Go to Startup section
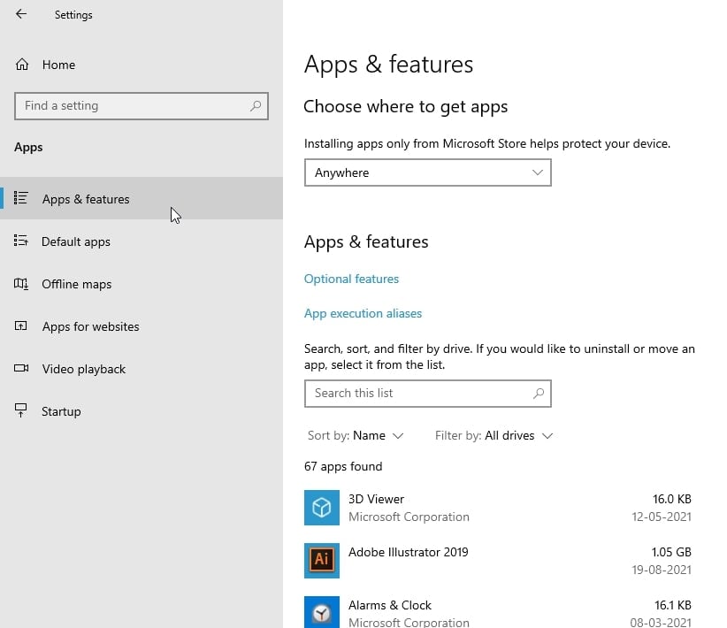Screen dimensions: 727x628 [142, 411]
